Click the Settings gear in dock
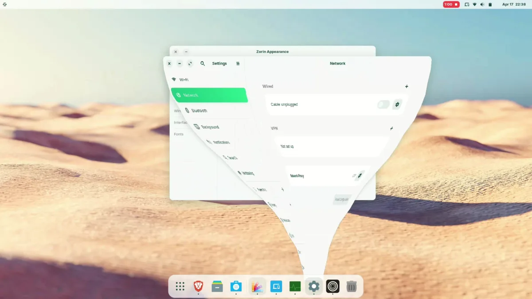The height and width of the screenshot is (299, 532). 314,286
